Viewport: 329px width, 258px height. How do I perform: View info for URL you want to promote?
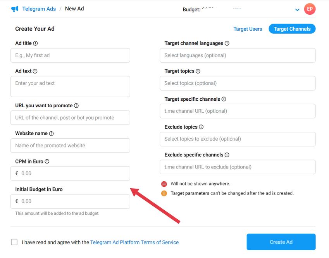76,105
